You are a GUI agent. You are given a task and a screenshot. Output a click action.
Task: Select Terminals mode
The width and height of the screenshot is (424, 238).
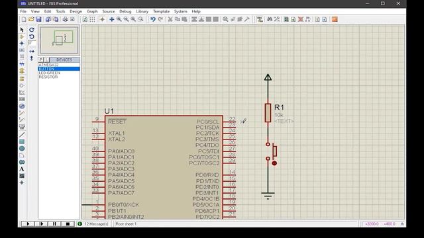[x=22, y=78]
